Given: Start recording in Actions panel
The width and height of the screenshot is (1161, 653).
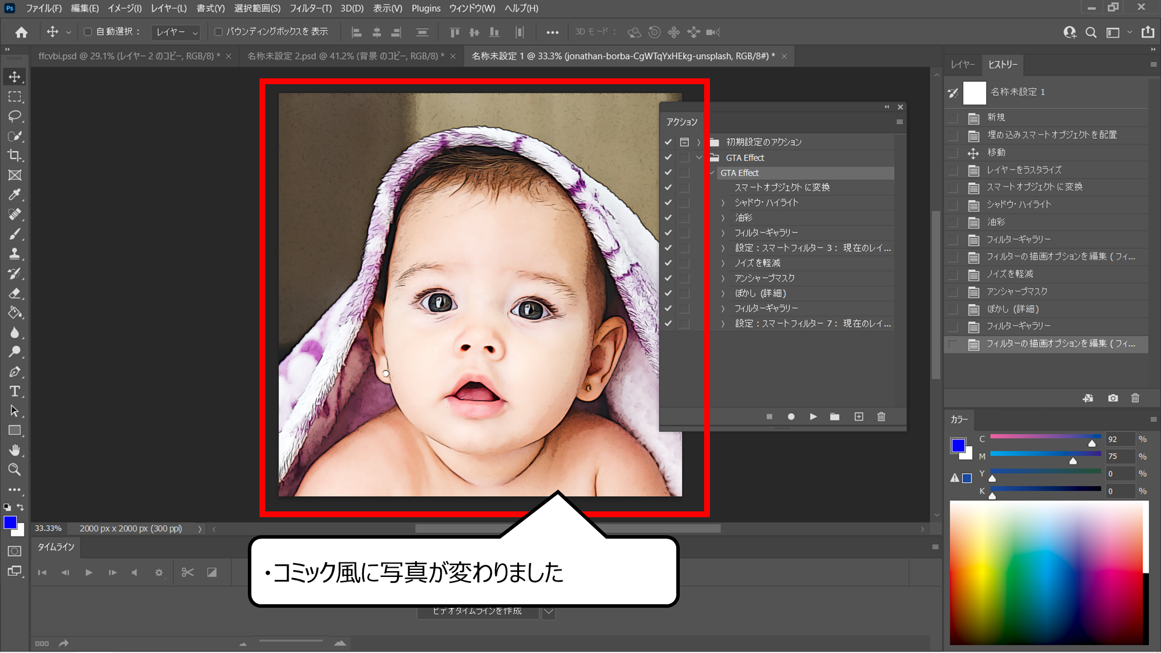Looking at the screenshot, I should pos(791,417).
